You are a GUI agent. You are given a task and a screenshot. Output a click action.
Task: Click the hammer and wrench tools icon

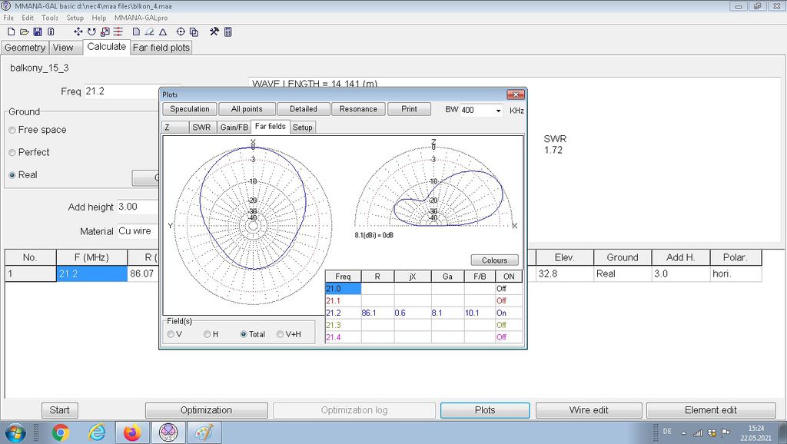click(214, 32)
